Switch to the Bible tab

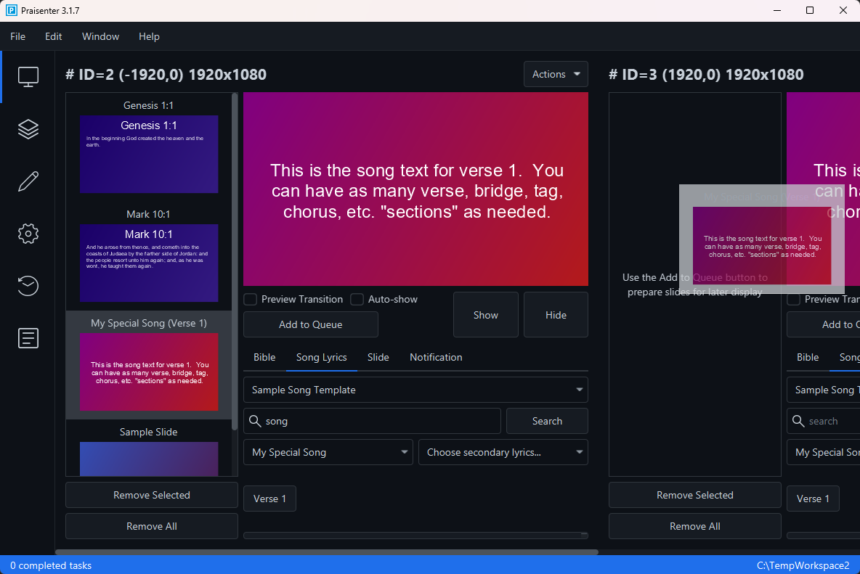point(264,357)
